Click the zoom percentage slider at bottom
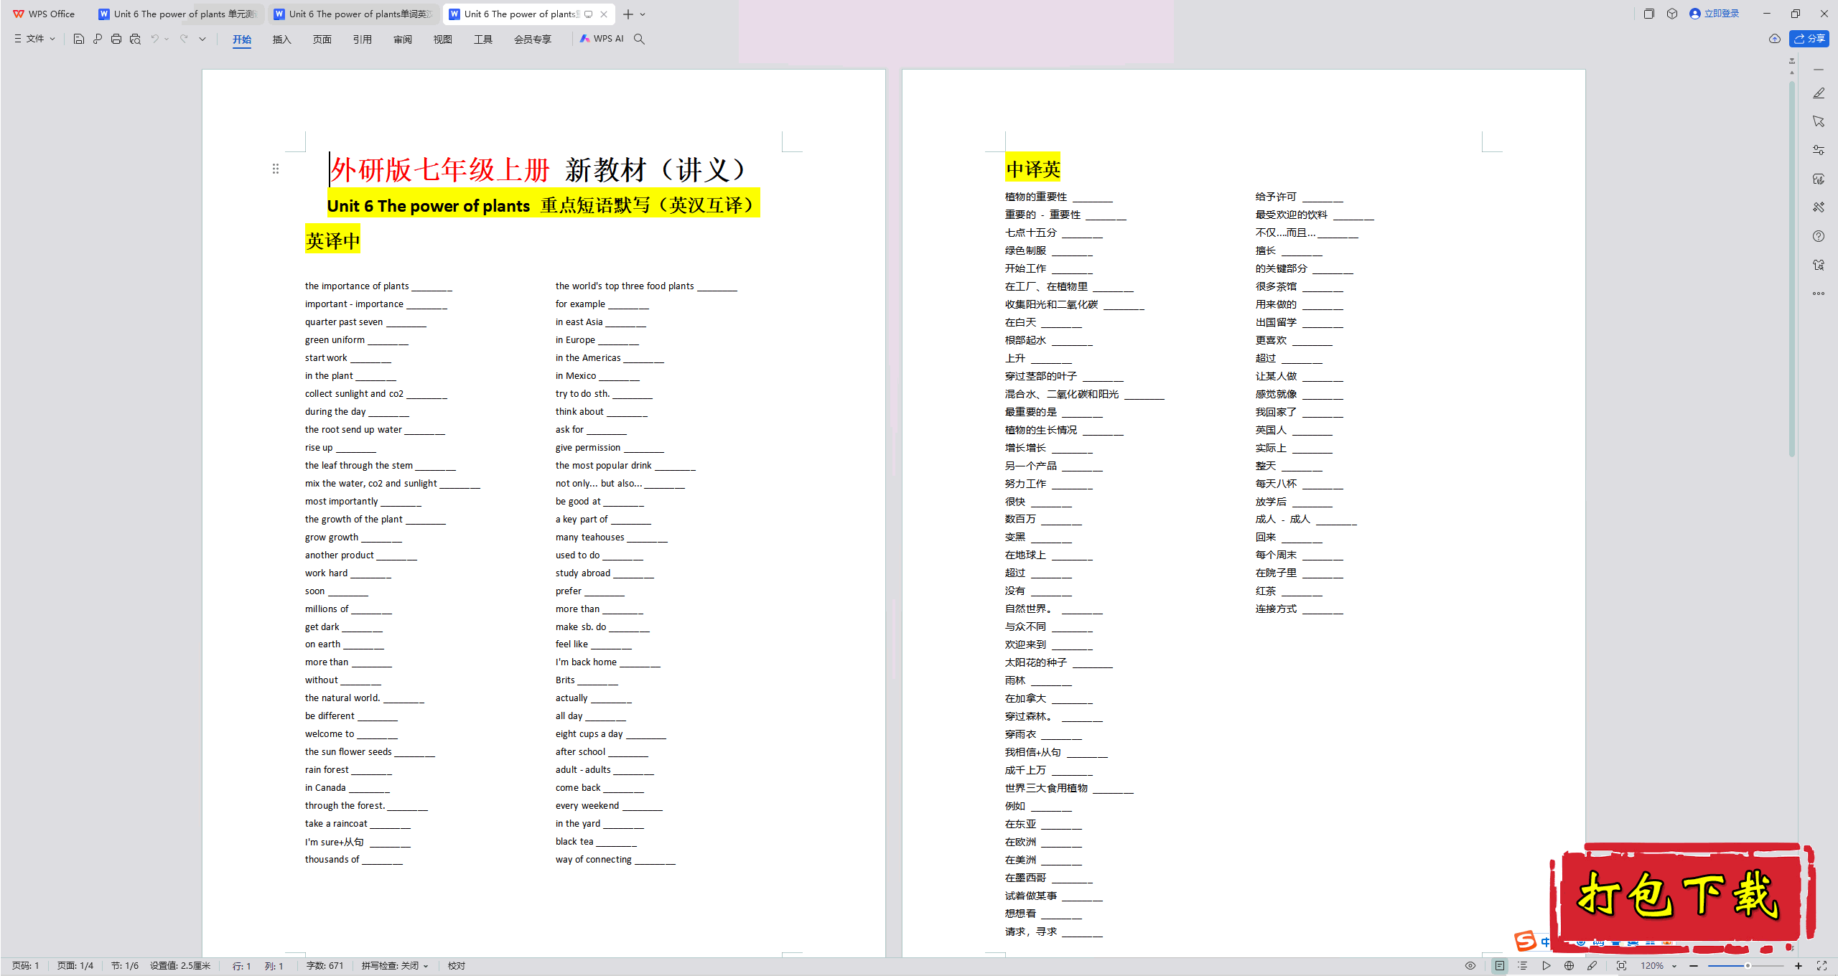Viewport: 1838px width, 976px height. 1748,965
